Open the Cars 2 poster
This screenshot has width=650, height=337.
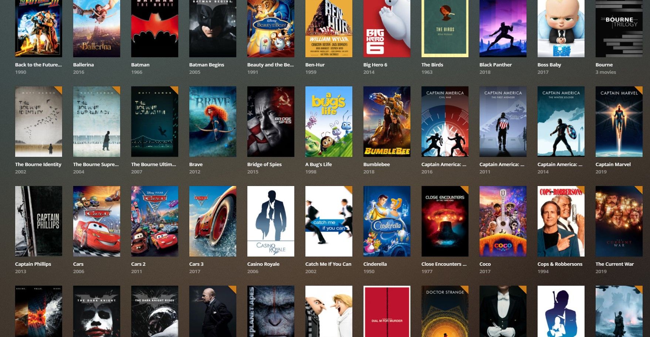pyautogui.click(x=155, y=221)
